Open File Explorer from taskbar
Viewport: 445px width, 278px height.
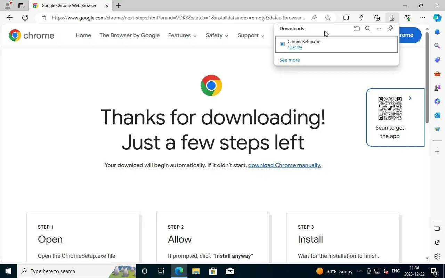[196, 271]
